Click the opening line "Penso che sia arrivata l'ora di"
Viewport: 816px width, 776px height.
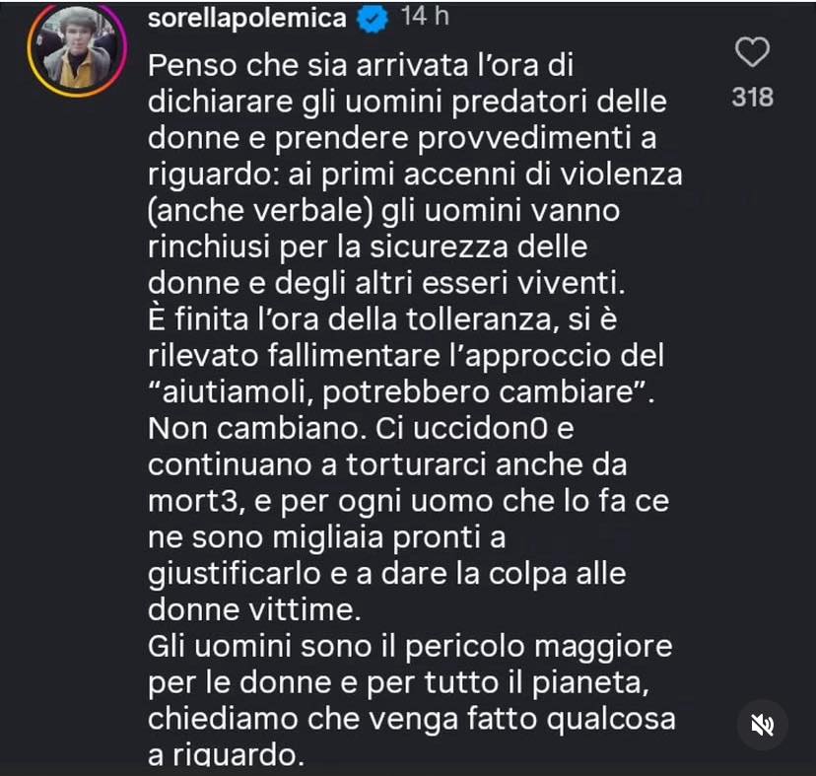pos(361,67)
